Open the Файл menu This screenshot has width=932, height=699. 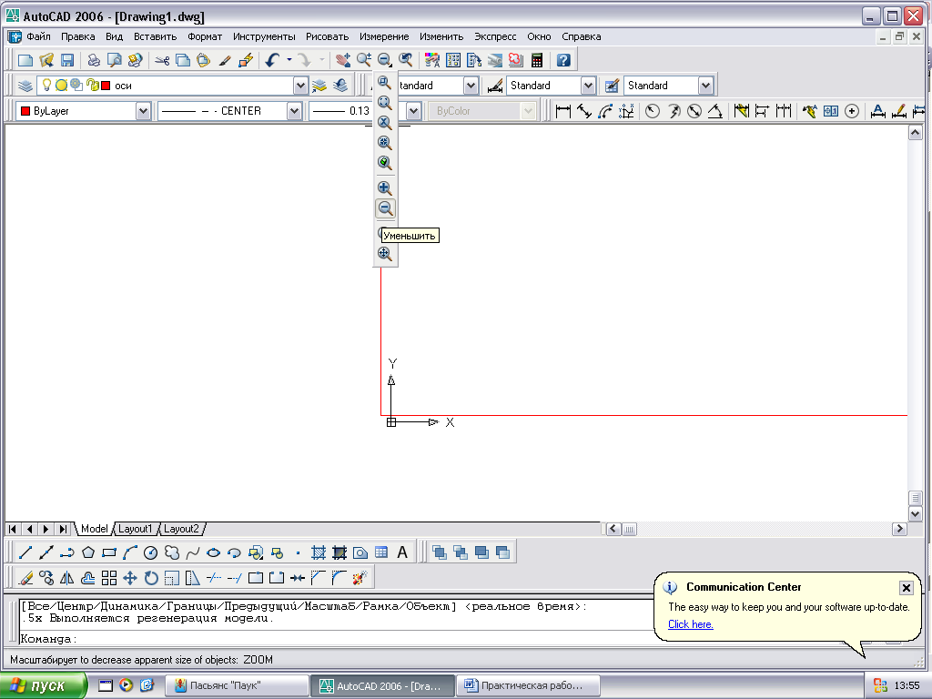point(38,36)
